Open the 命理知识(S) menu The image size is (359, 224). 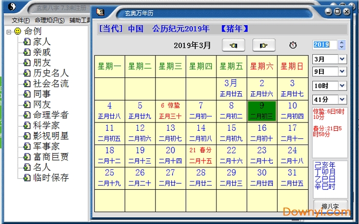(49, 21)
